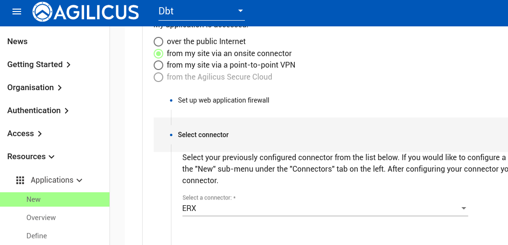The width and height of the screenshot is (508, 245).
Task: Open the Applications Define page
Action: 37,236
